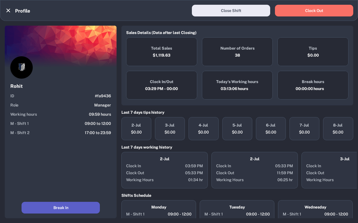The width and height of the screenshot is (358, 223).
Task: Click the '09:00 to 12:00' shift time
Action: click(x=98, y=123)
